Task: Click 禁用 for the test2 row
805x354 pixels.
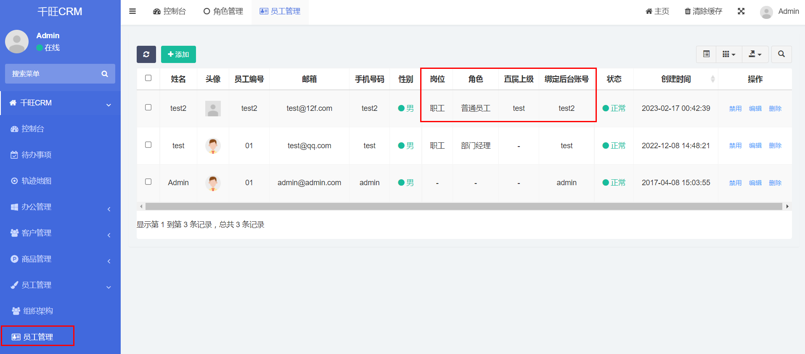Action: [x=735, y=109]
